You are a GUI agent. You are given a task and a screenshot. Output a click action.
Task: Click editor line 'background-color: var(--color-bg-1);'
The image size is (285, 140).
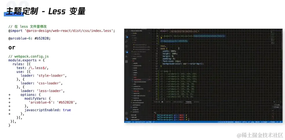183,64
